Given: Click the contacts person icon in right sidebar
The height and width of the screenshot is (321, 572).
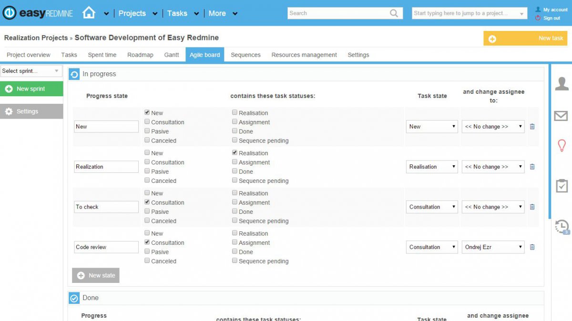Looking at the screenshot, I should (x=561, y=83).
